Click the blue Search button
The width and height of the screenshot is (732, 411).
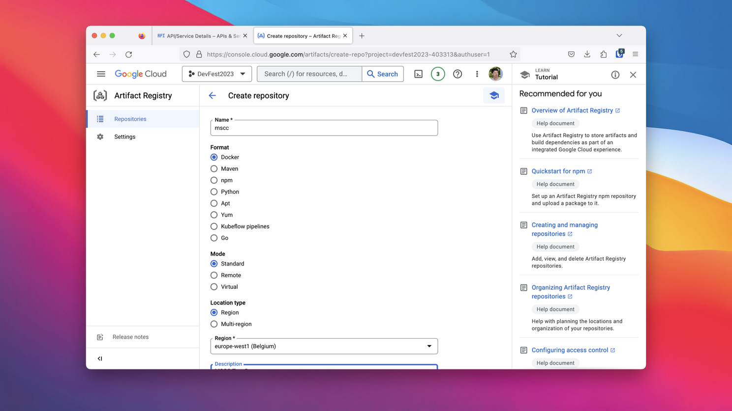point(383,74)
